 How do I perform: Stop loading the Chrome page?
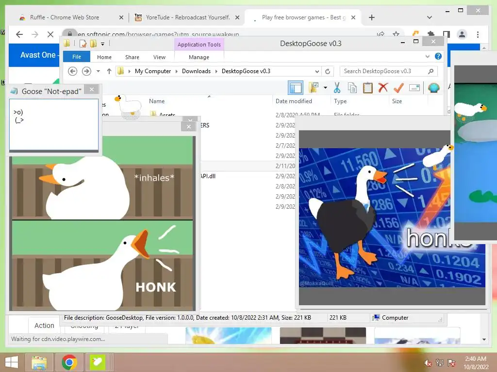[x=50, y=34]
